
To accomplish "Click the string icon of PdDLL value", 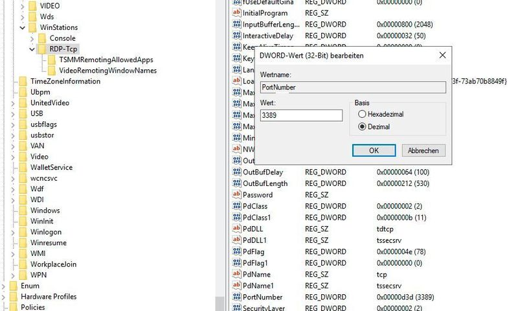I will [236, 228].
